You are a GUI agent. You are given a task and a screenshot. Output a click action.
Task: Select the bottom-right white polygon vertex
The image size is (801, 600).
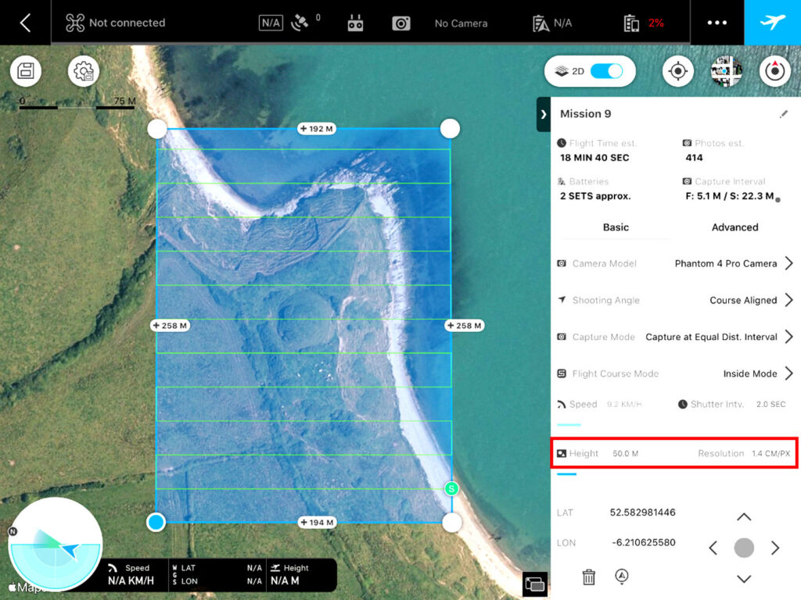point(451,523)
